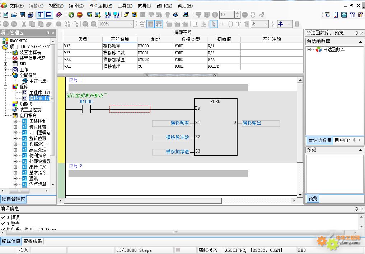Select the 编译信息 tab

point(11,241)
